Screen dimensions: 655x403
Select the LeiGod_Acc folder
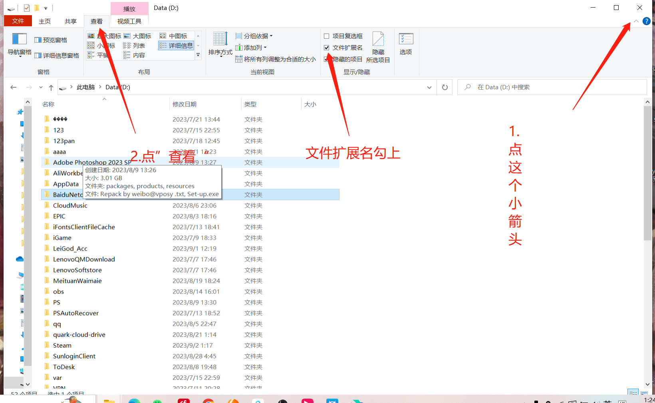click(70, 249)
